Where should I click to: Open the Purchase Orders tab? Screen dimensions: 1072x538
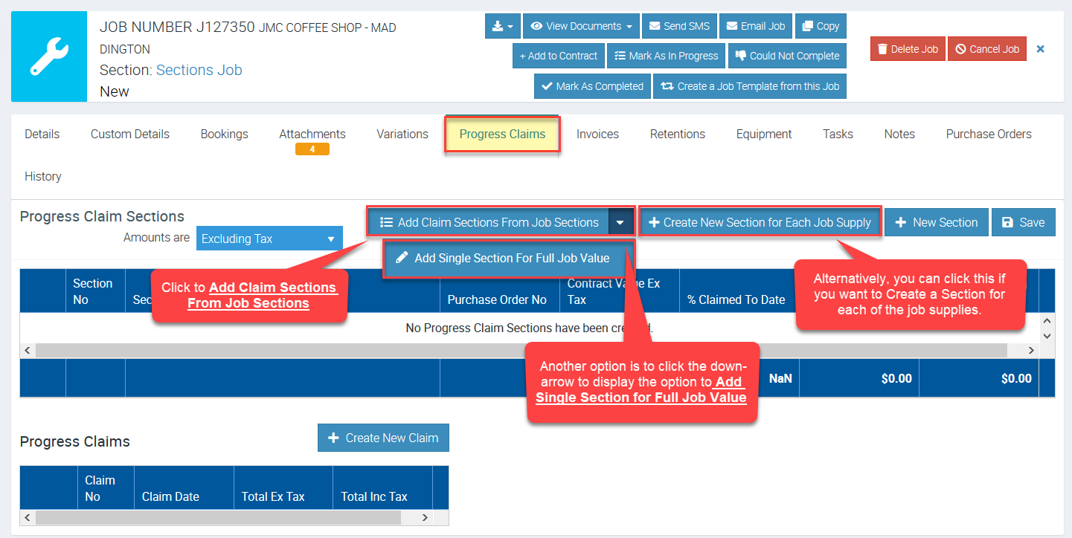click(x=988, y=134)
